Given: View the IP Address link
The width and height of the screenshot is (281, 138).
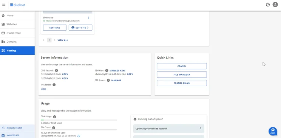Looking at the screenshot, I should click(x=43, y=88).
